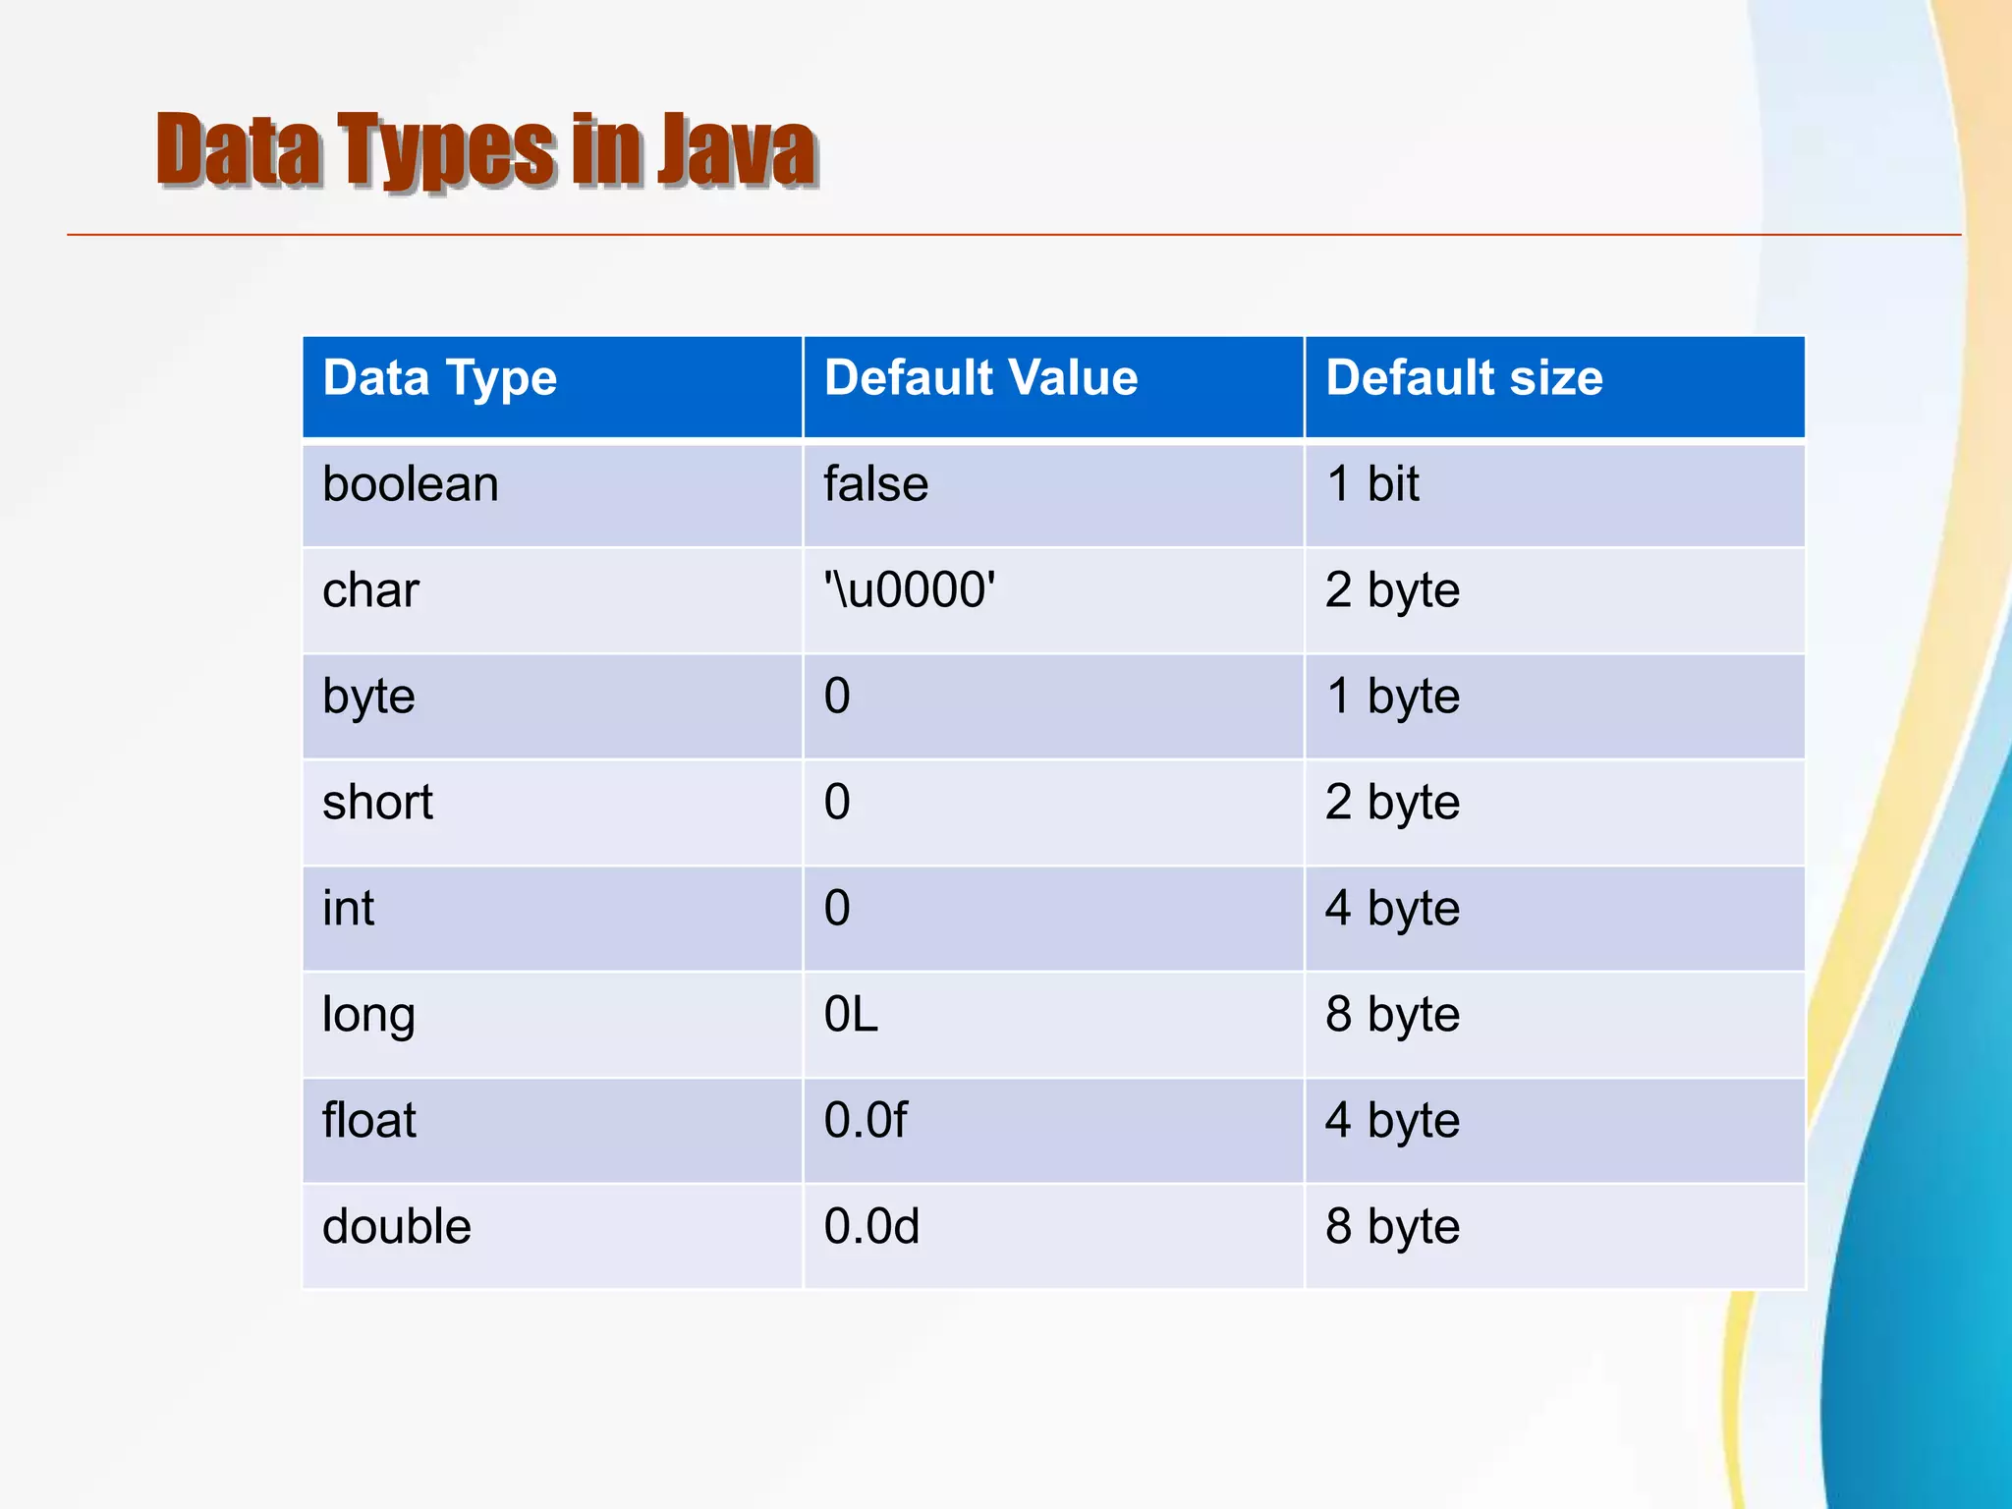Click the '4 byte' size for int
Screen dimensions: 2012x1509
(x=1392, y=909)
